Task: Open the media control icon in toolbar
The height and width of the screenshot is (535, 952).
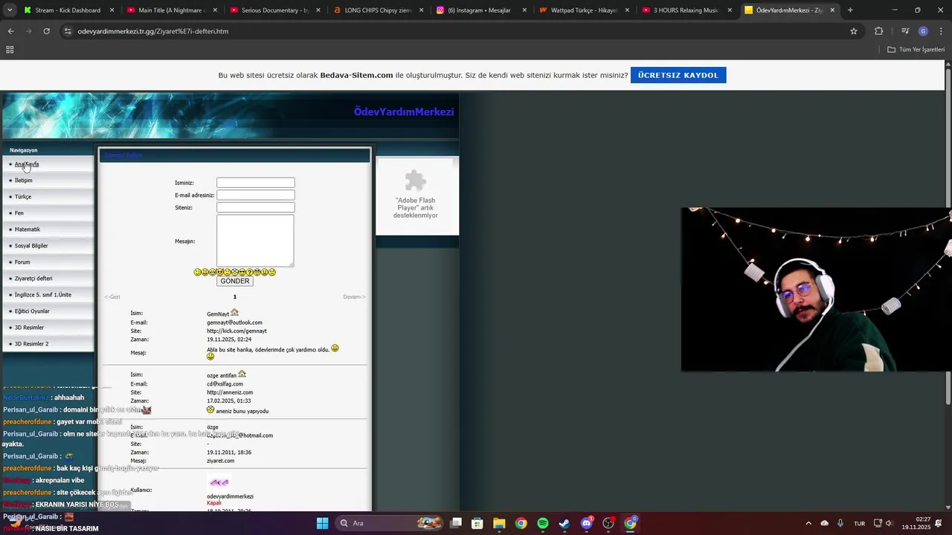Action: [905, 31]
